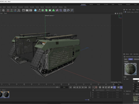The image size is (139, 104).
Task: Open the Mesh menu
Action: coord(4,7)
